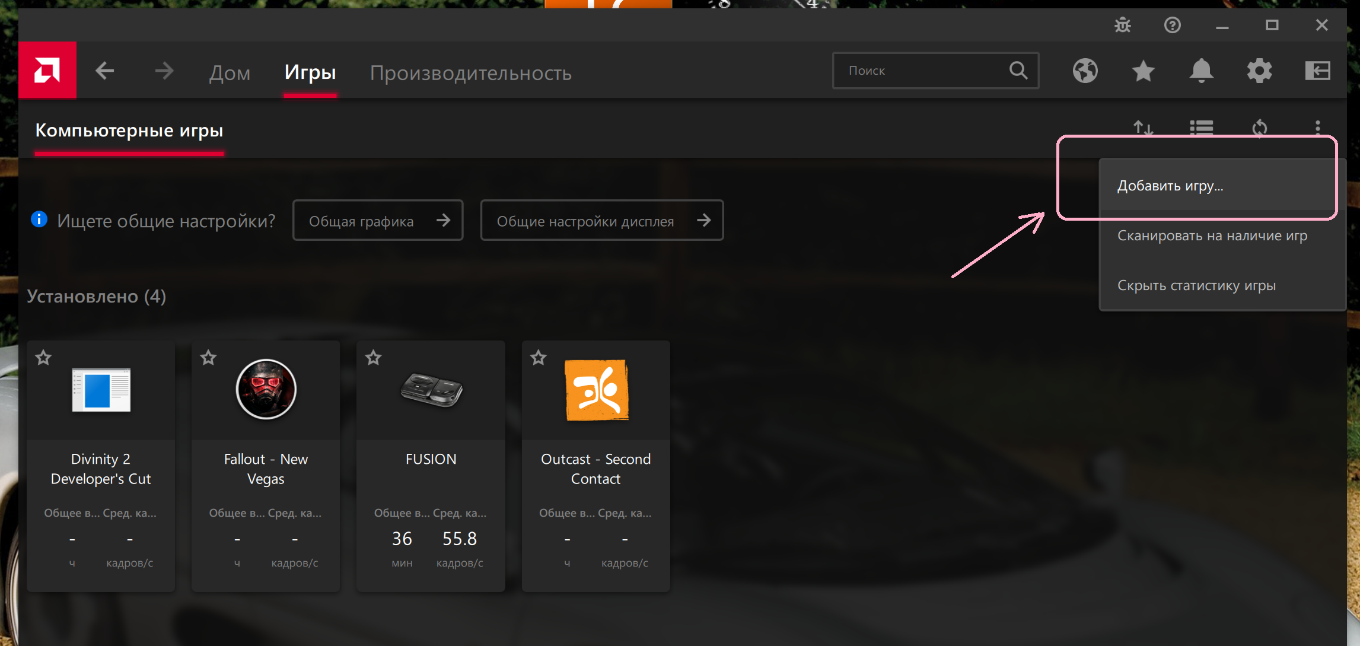Open favorites star in top bar
The width and height of the screenshot is (1360, 646).
(x=1144, y=71)
